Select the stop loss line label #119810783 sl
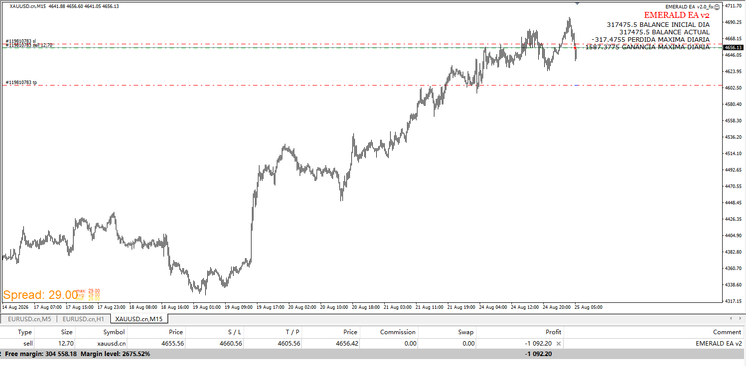This screenshot has height=366, width=746. 21,41
